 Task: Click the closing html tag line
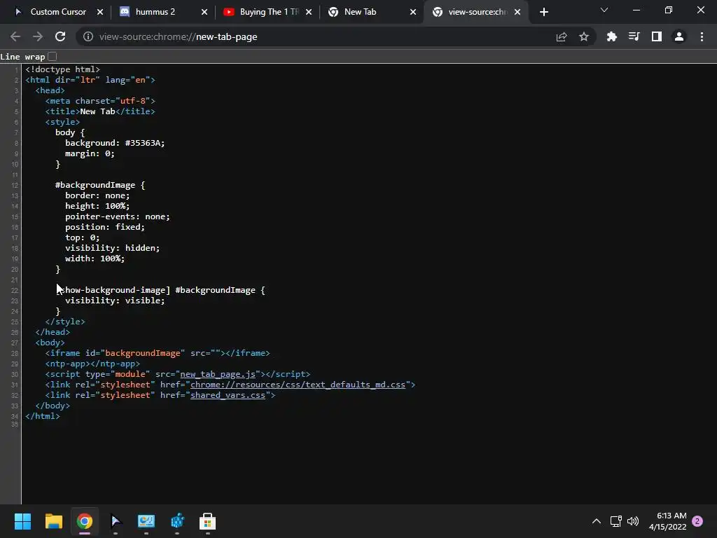(43, 416)
